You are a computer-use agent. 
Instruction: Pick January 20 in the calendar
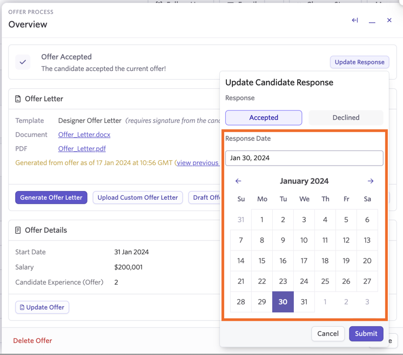[367, 261]
